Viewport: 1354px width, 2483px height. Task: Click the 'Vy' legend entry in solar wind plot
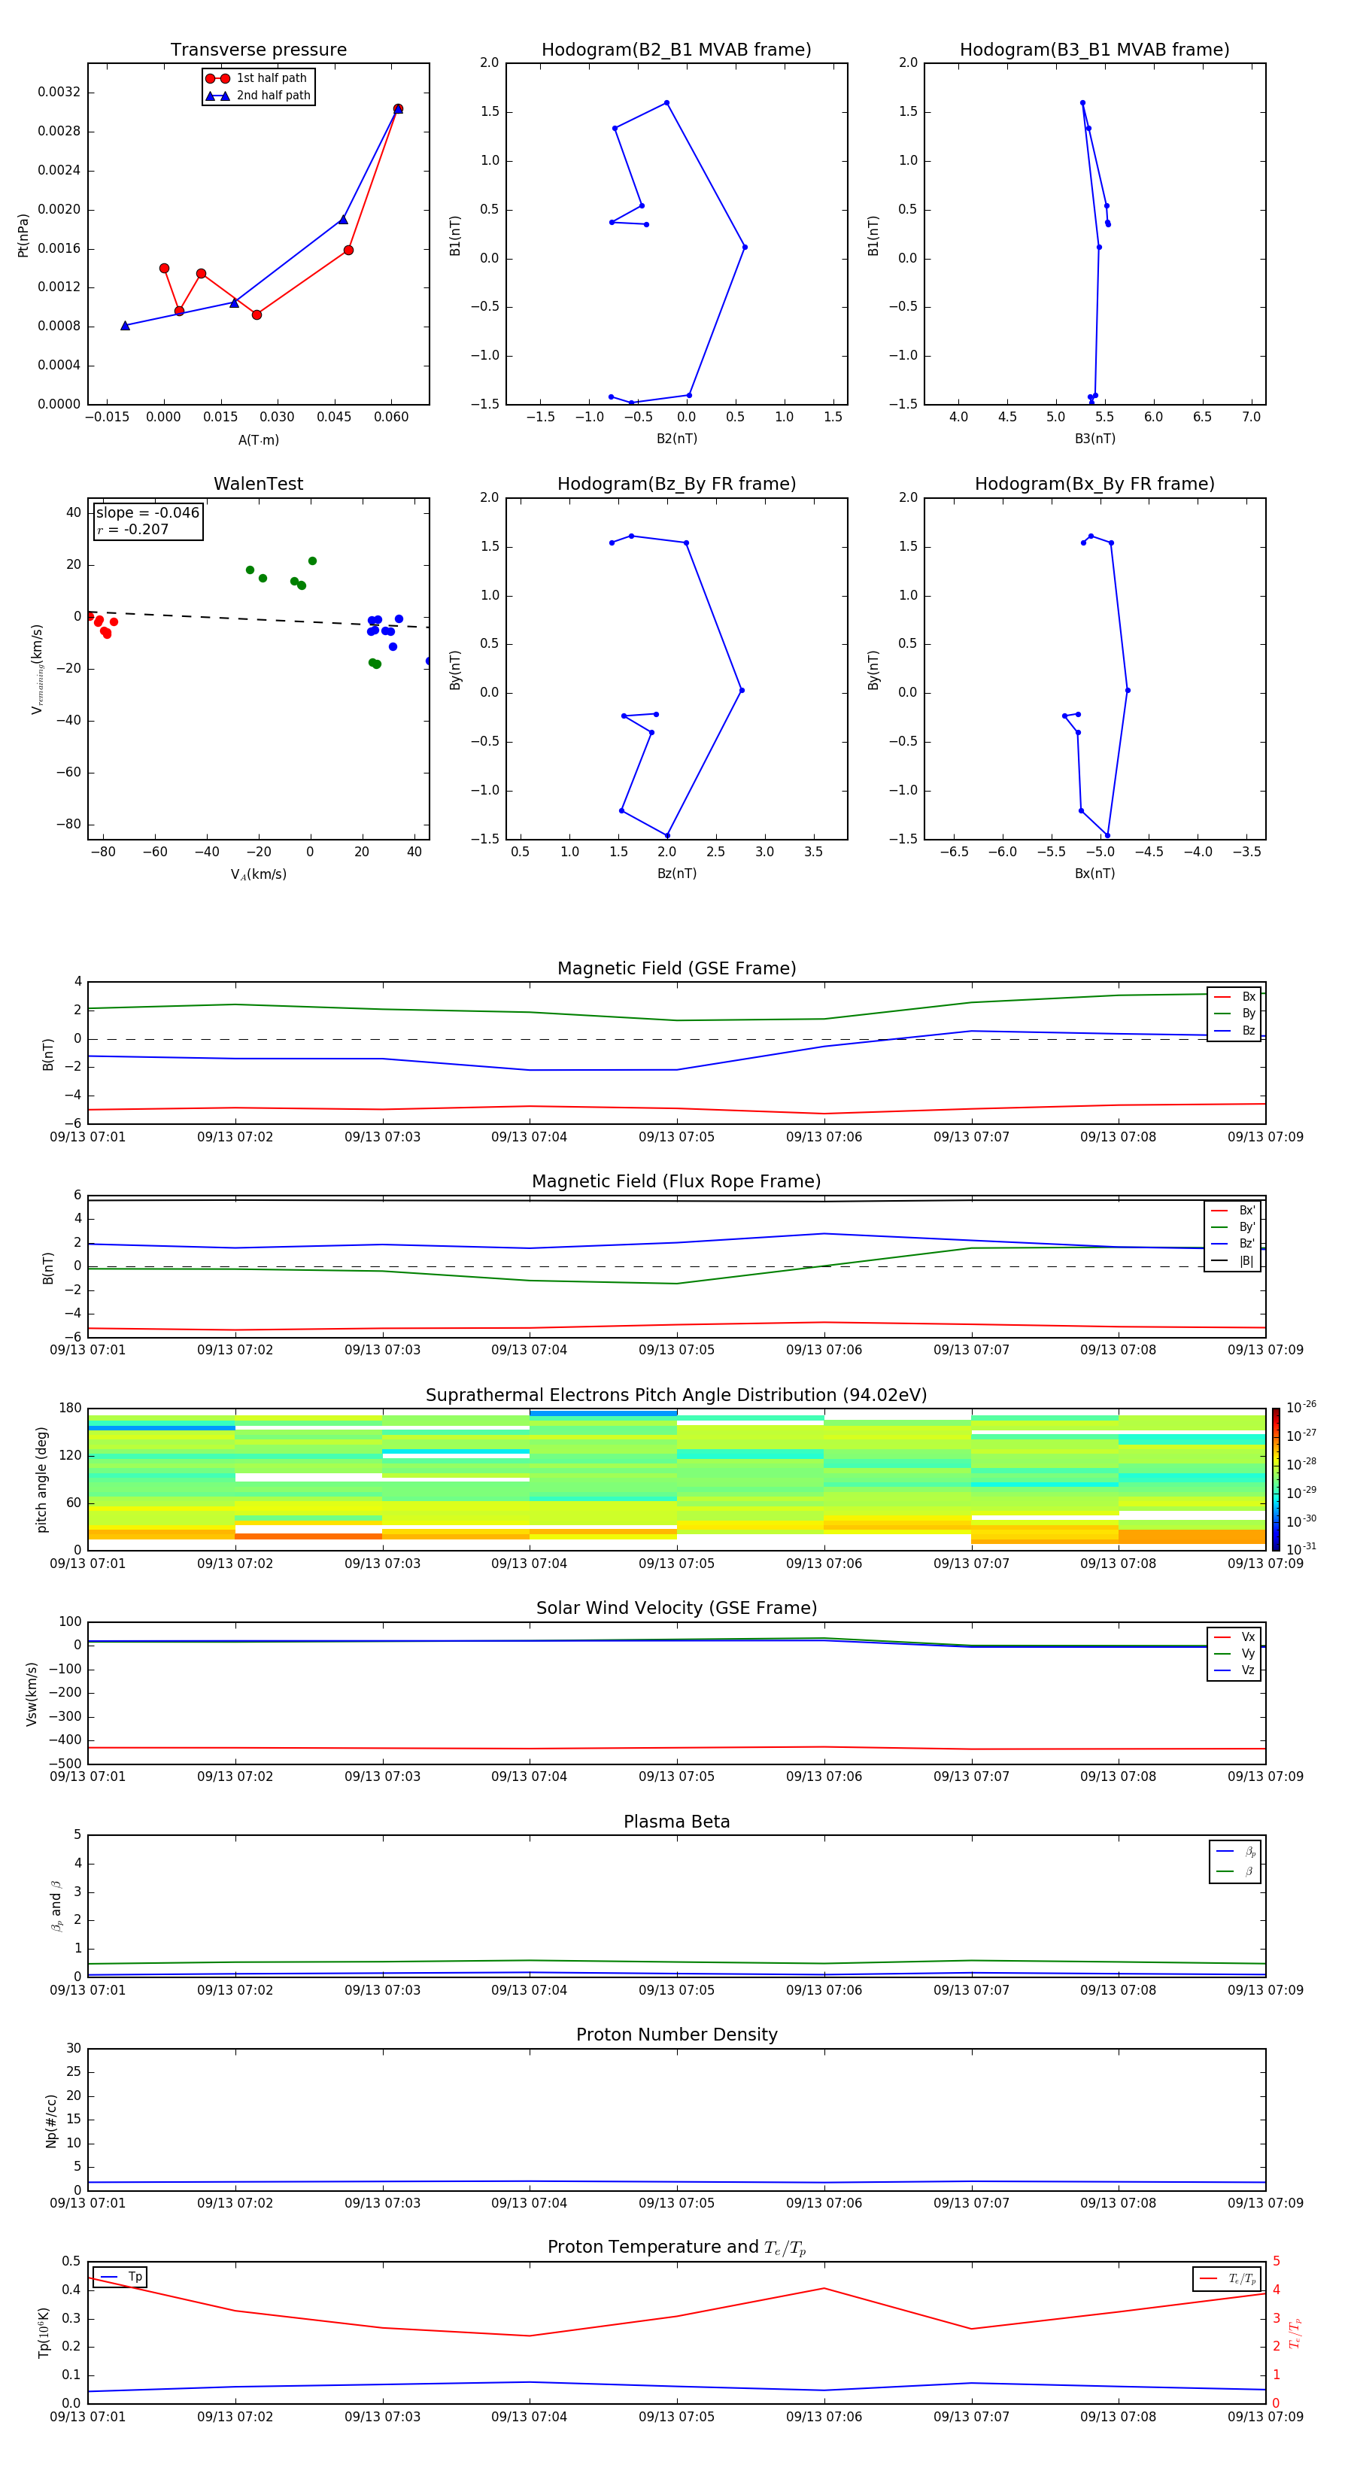[1234, 1653]
